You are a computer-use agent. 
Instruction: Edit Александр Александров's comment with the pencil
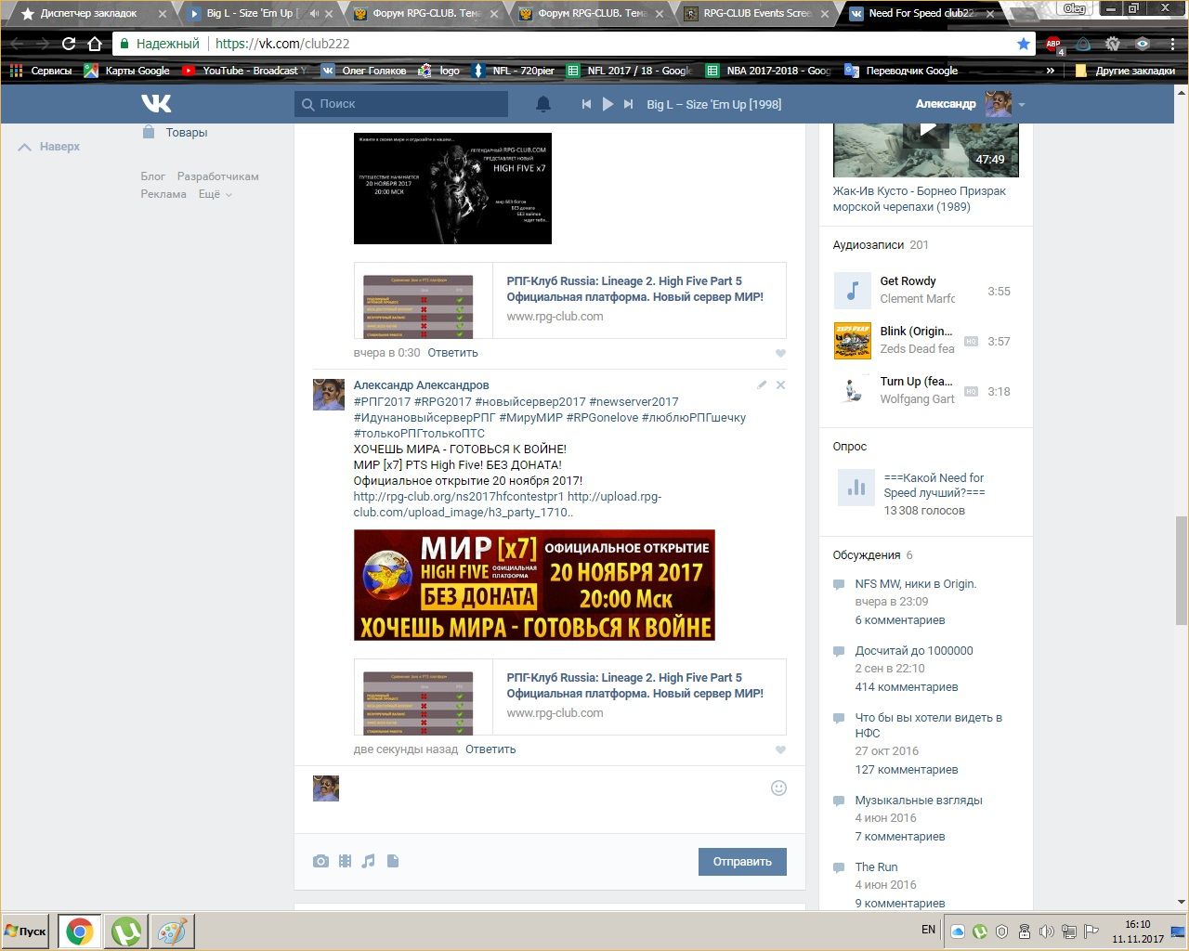click(x=762, y=384)
